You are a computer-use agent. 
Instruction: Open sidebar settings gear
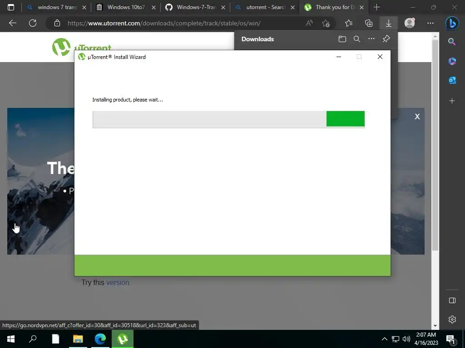pyautogui.click(x=452, y=319)
